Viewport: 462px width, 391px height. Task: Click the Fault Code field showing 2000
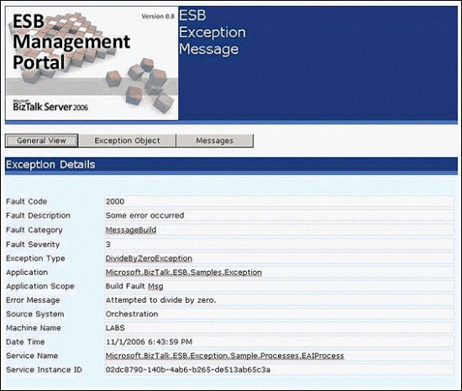click(280, 202)
